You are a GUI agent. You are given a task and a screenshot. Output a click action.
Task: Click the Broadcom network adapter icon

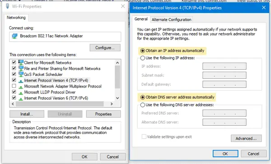[15, 36]
